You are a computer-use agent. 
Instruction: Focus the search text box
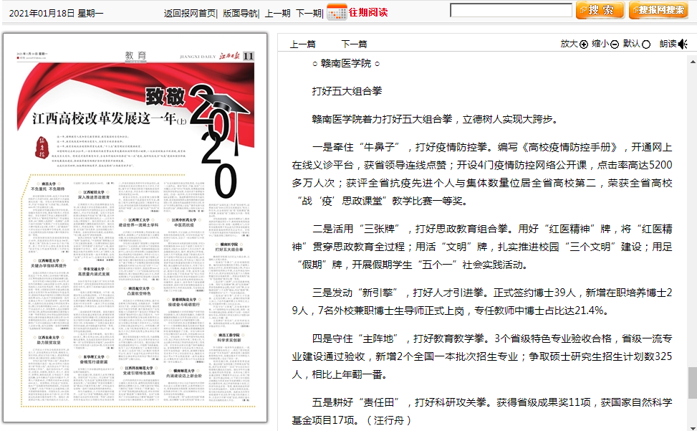click(x=511, y=10)
